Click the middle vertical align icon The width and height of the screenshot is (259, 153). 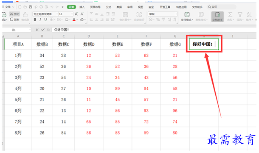click(97, 14)
